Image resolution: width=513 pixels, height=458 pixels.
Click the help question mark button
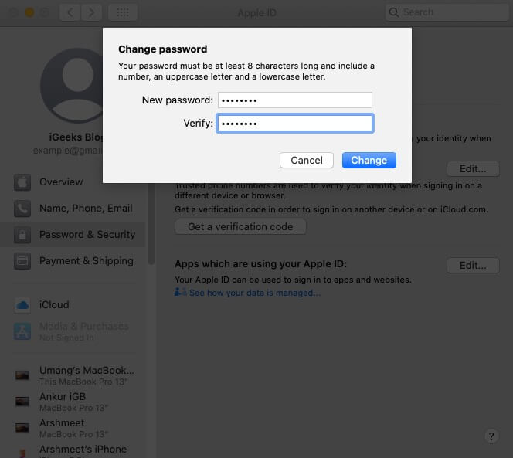[x=491, y=436]
